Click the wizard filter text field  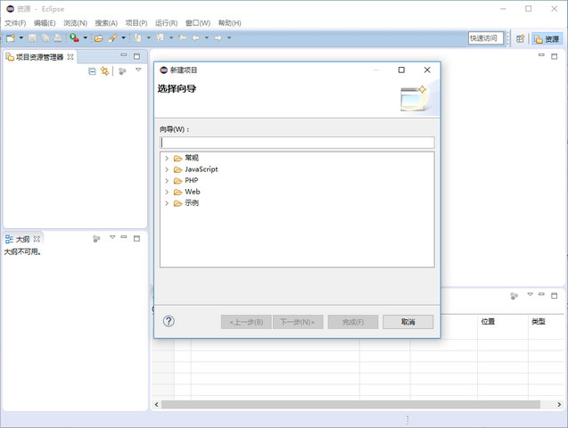coord(297,143)
